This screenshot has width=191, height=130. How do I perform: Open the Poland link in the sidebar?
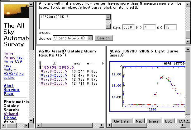9,57
